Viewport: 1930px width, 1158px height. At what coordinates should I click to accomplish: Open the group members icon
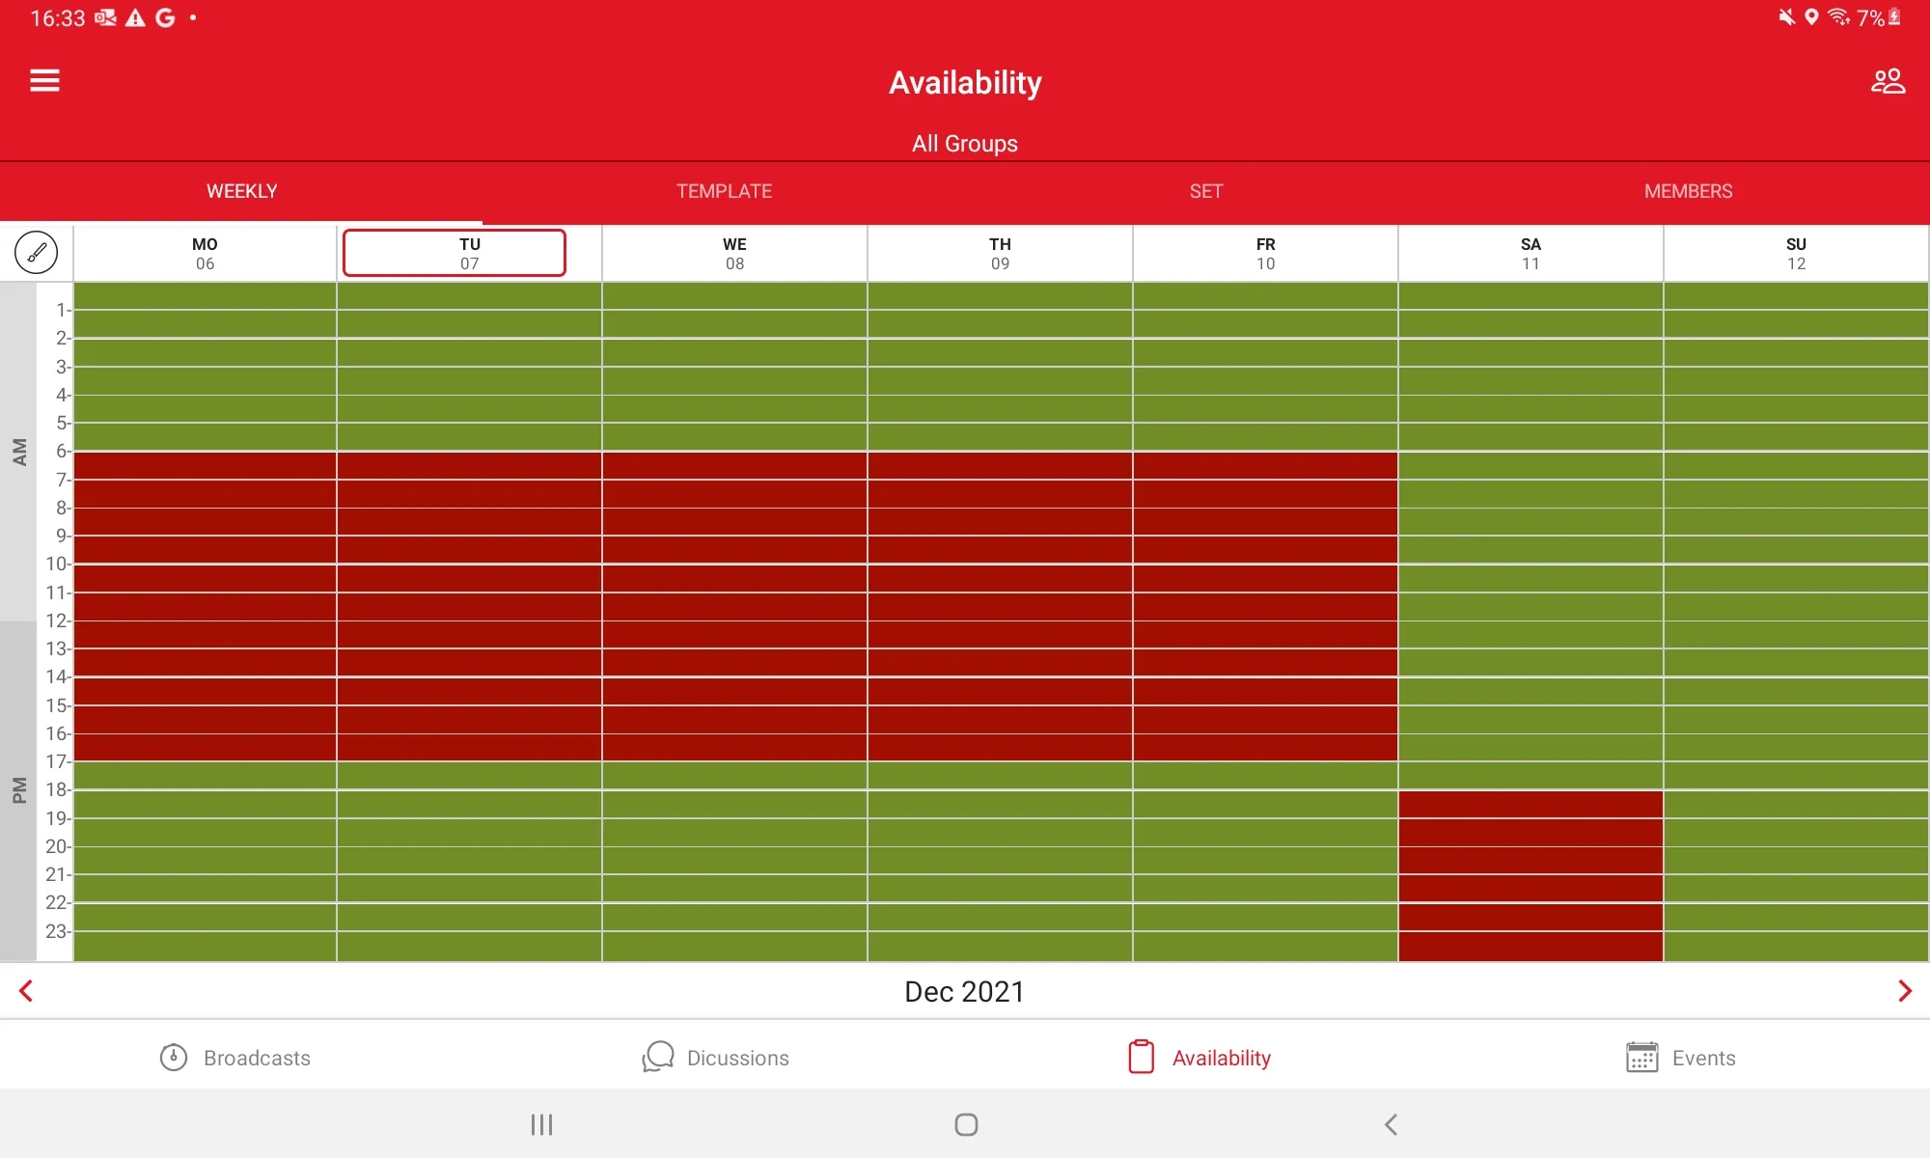[x=1888, y=81]
